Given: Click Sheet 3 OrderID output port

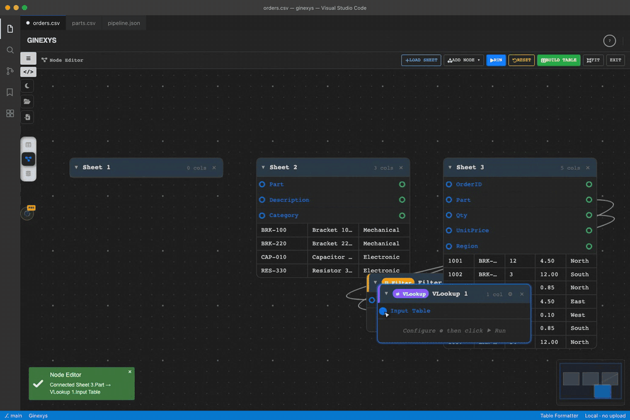Looking at the screenshot, I should pos(588,184).
